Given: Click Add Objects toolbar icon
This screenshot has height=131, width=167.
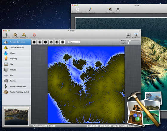Looking at the screenshot, I should pyautogui.click(x=24, y=36).
